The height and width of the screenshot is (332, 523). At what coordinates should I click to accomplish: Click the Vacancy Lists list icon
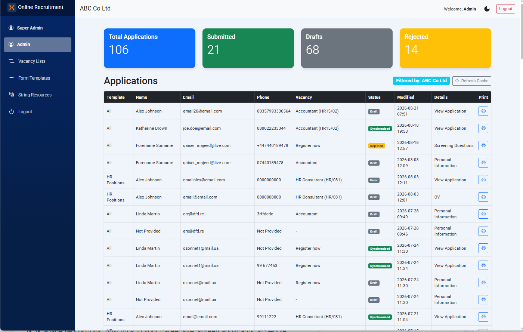[x=12, y=61]
